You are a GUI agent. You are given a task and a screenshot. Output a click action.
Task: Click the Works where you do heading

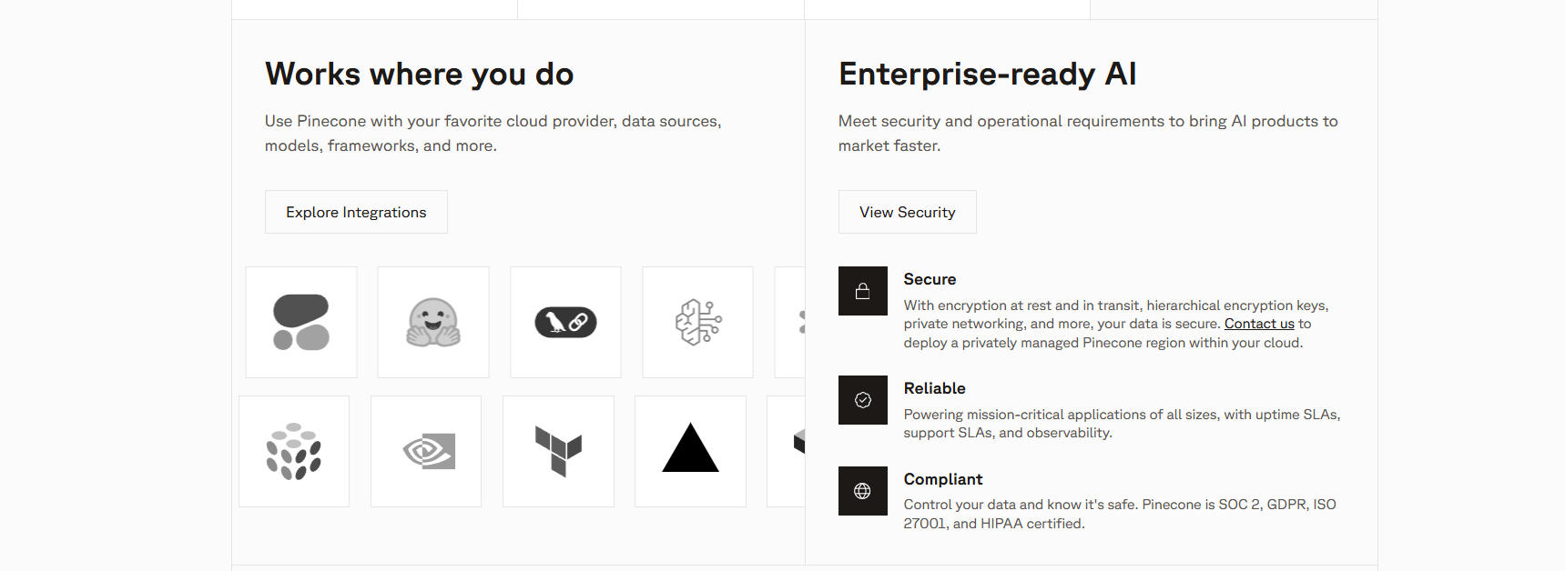tap(419, 74)
